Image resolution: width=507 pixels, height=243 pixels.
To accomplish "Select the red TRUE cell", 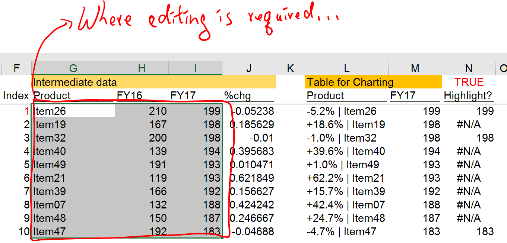I will click(469, 82).
